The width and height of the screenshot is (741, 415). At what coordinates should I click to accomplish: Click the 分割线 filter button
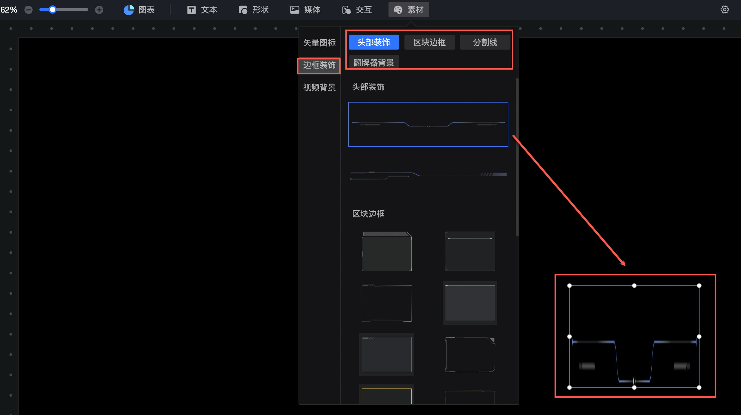tap(485, 42)
